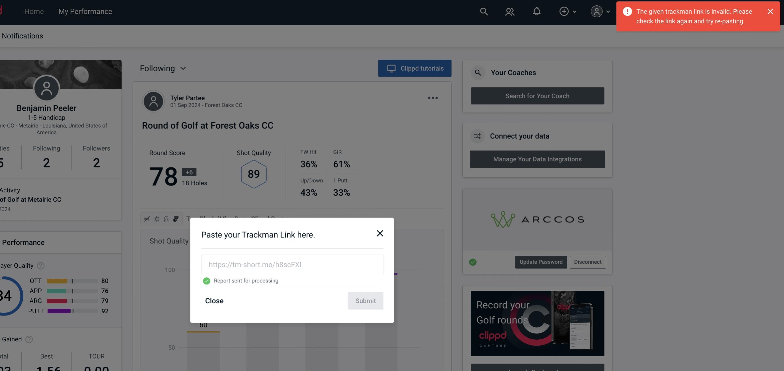Screen dimensions: 784x371
Task: Click the Search for Your Coach button
Action: (538, 95)
